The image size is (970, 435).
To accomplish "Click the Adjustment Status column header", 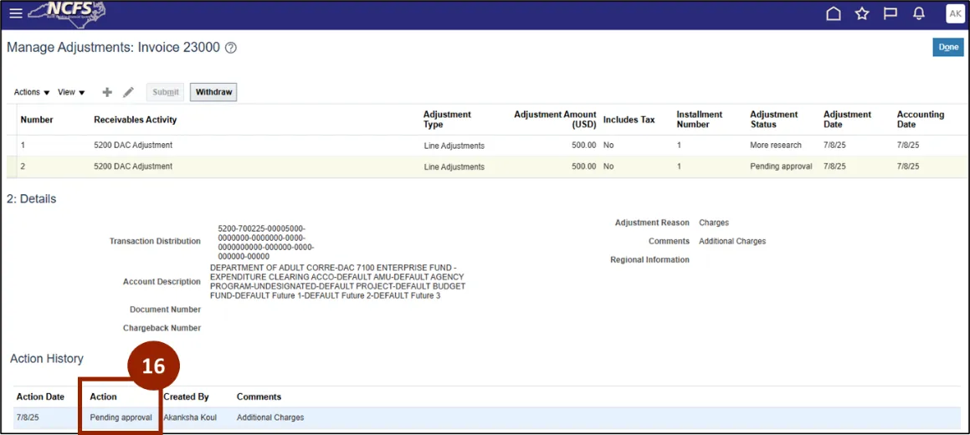I will pyautogui.click(x=773, y=120).
